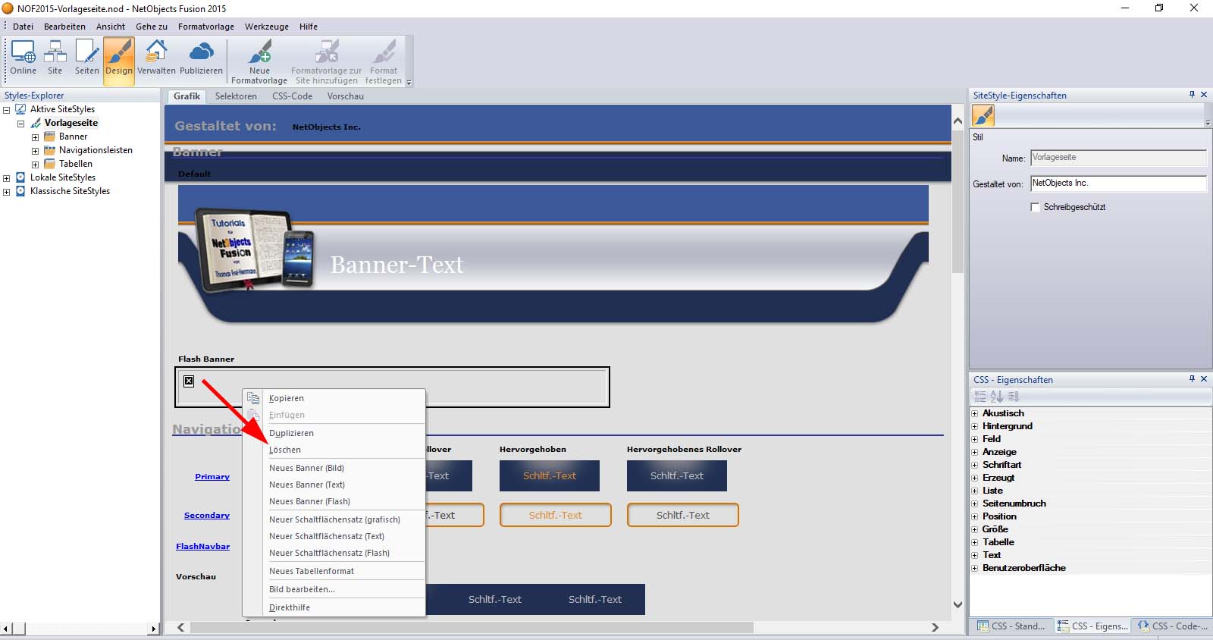Expand the Banner folder in Styles-Explorer

pos(35,137)
